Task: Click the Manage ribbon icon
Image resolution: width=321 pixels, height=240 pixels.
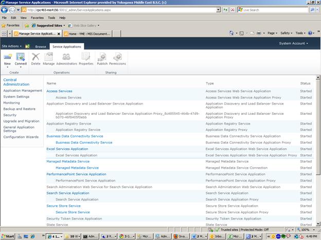Action: coord(48,57)
